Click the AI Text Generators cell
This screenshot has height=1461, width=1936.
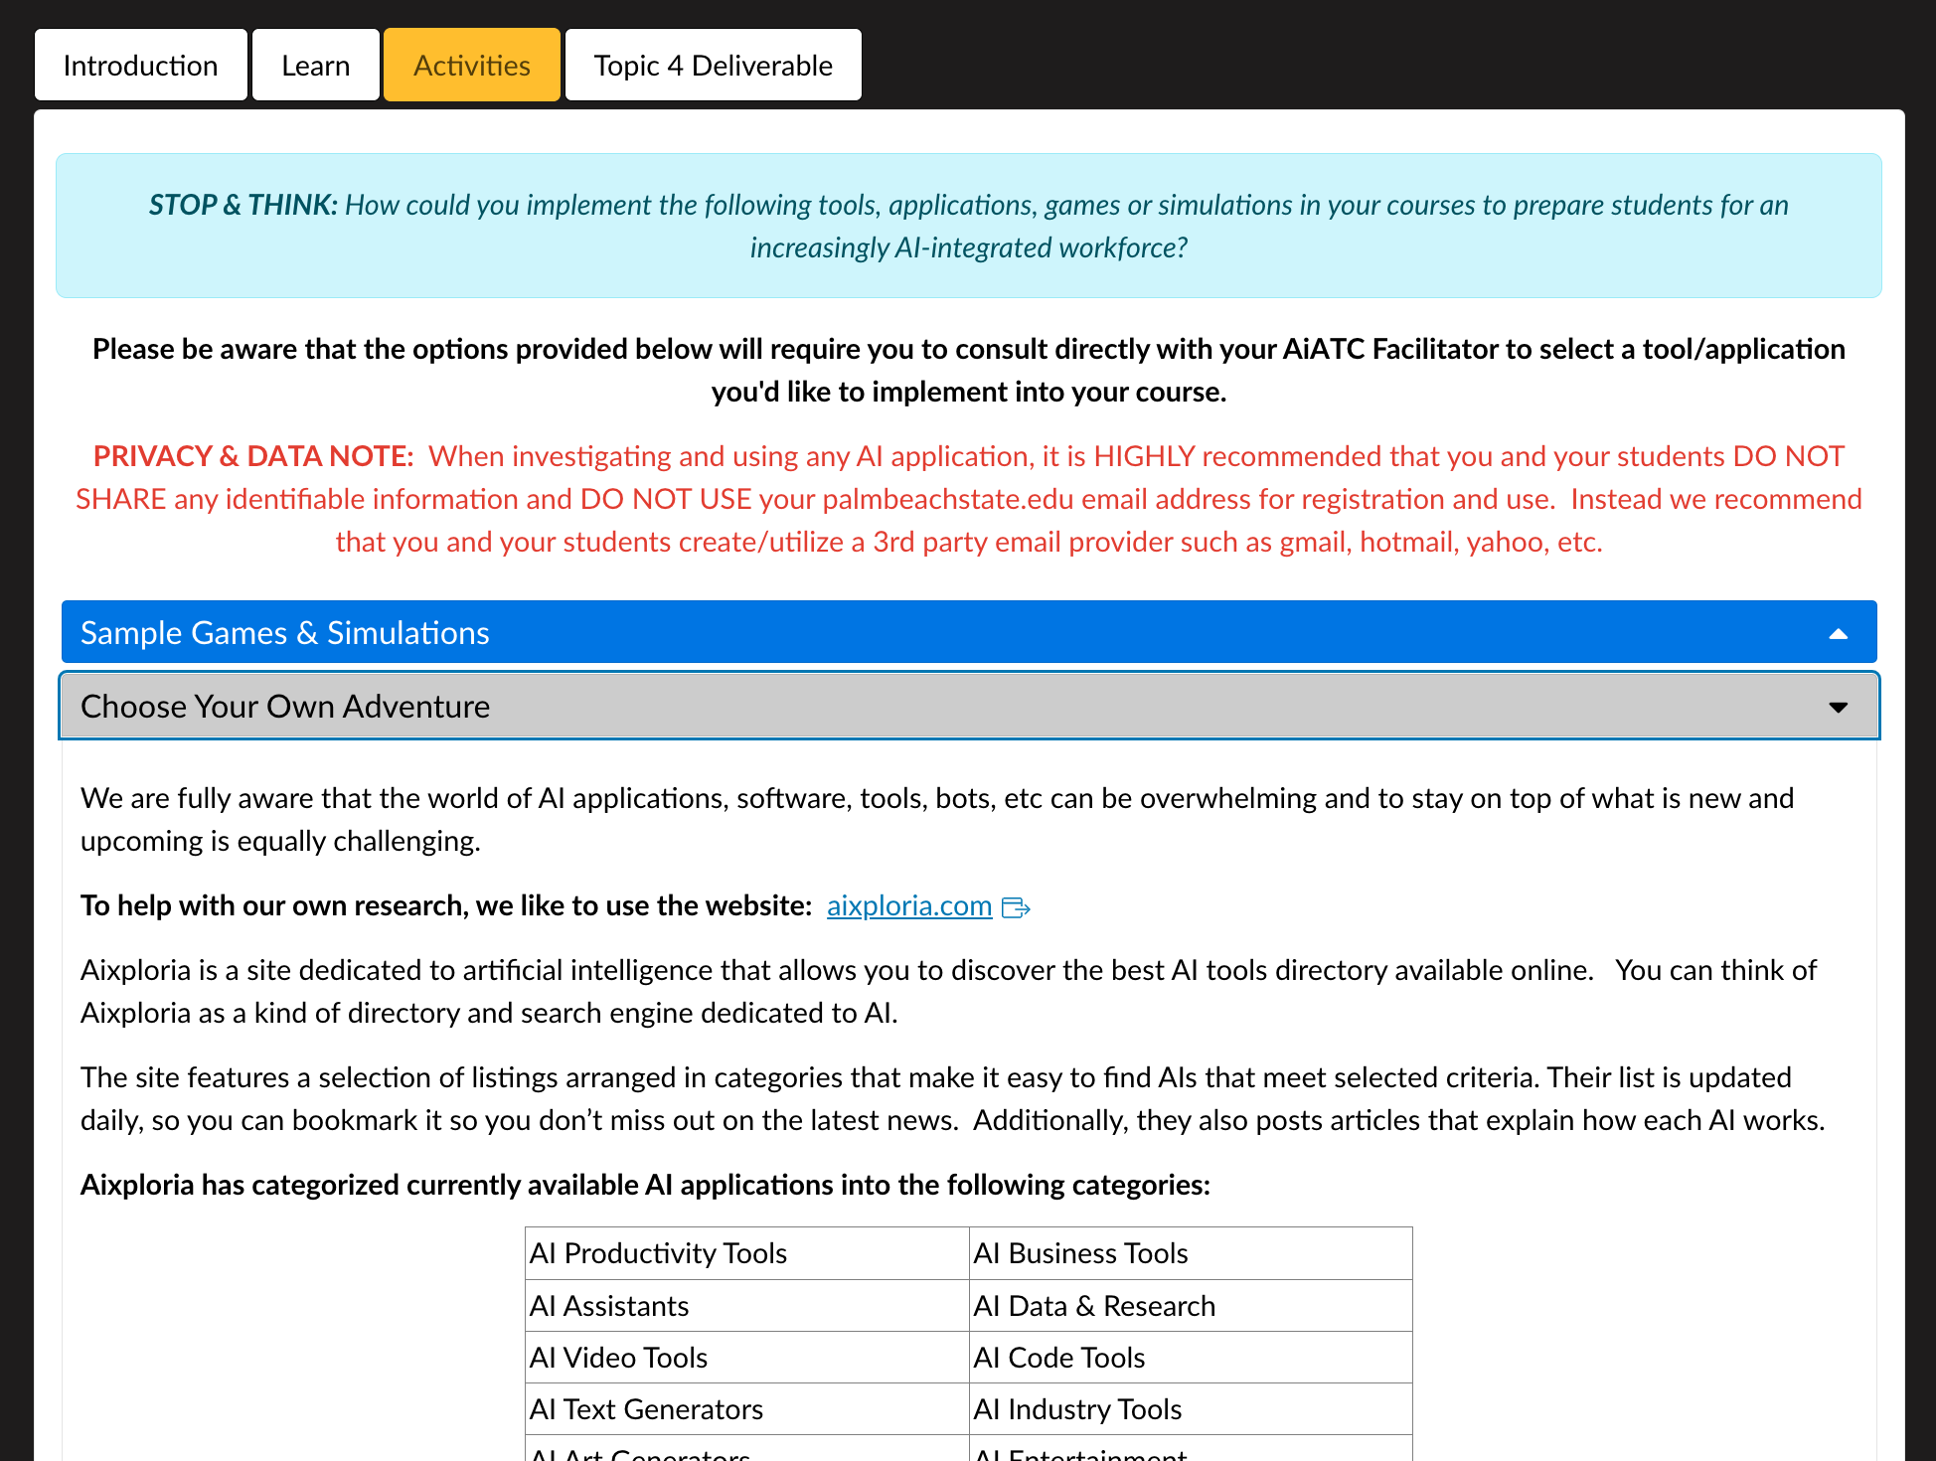click(x=646, y=1409)
